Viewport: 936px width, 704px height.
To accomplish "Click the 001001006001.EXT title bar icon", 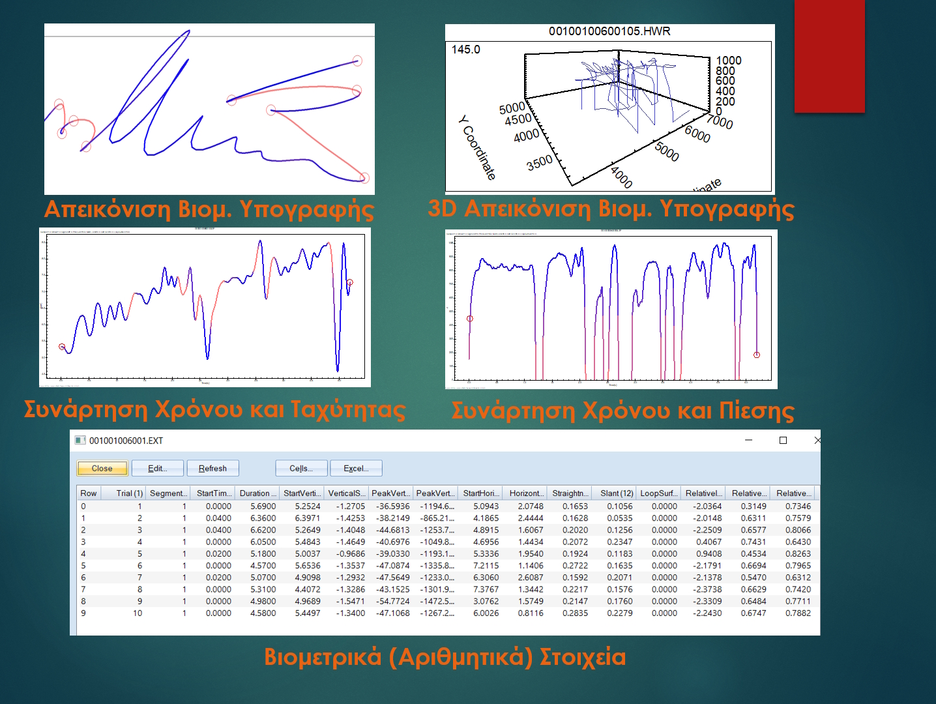I will click(80, 441).
